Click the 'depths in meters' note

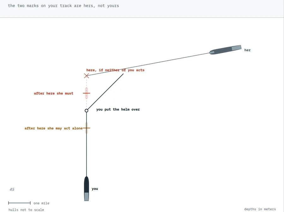click(x=260, y=209)
